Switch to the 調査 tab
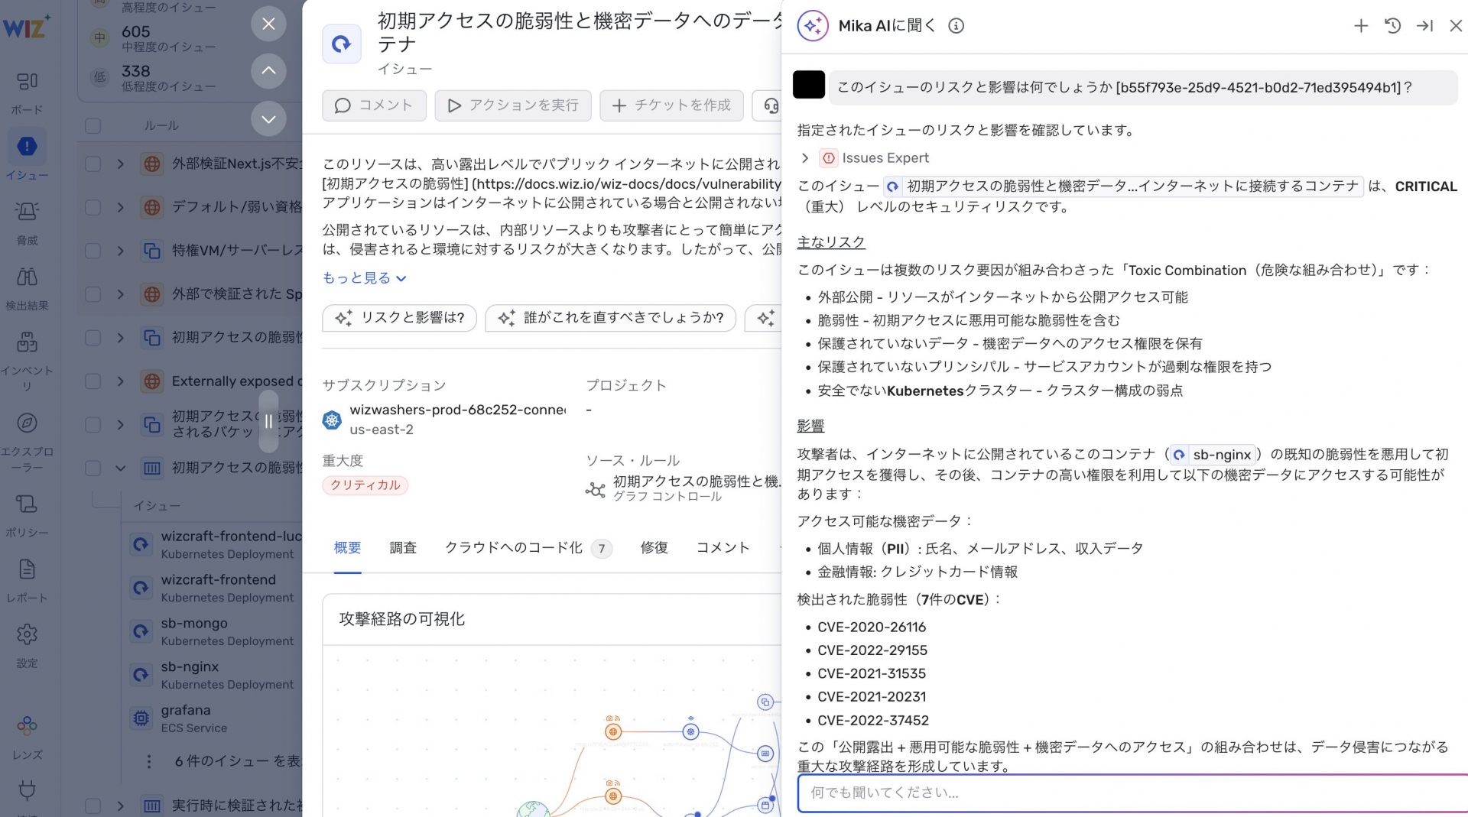This screenshot has height=817, width=1468. pos(403,548)
